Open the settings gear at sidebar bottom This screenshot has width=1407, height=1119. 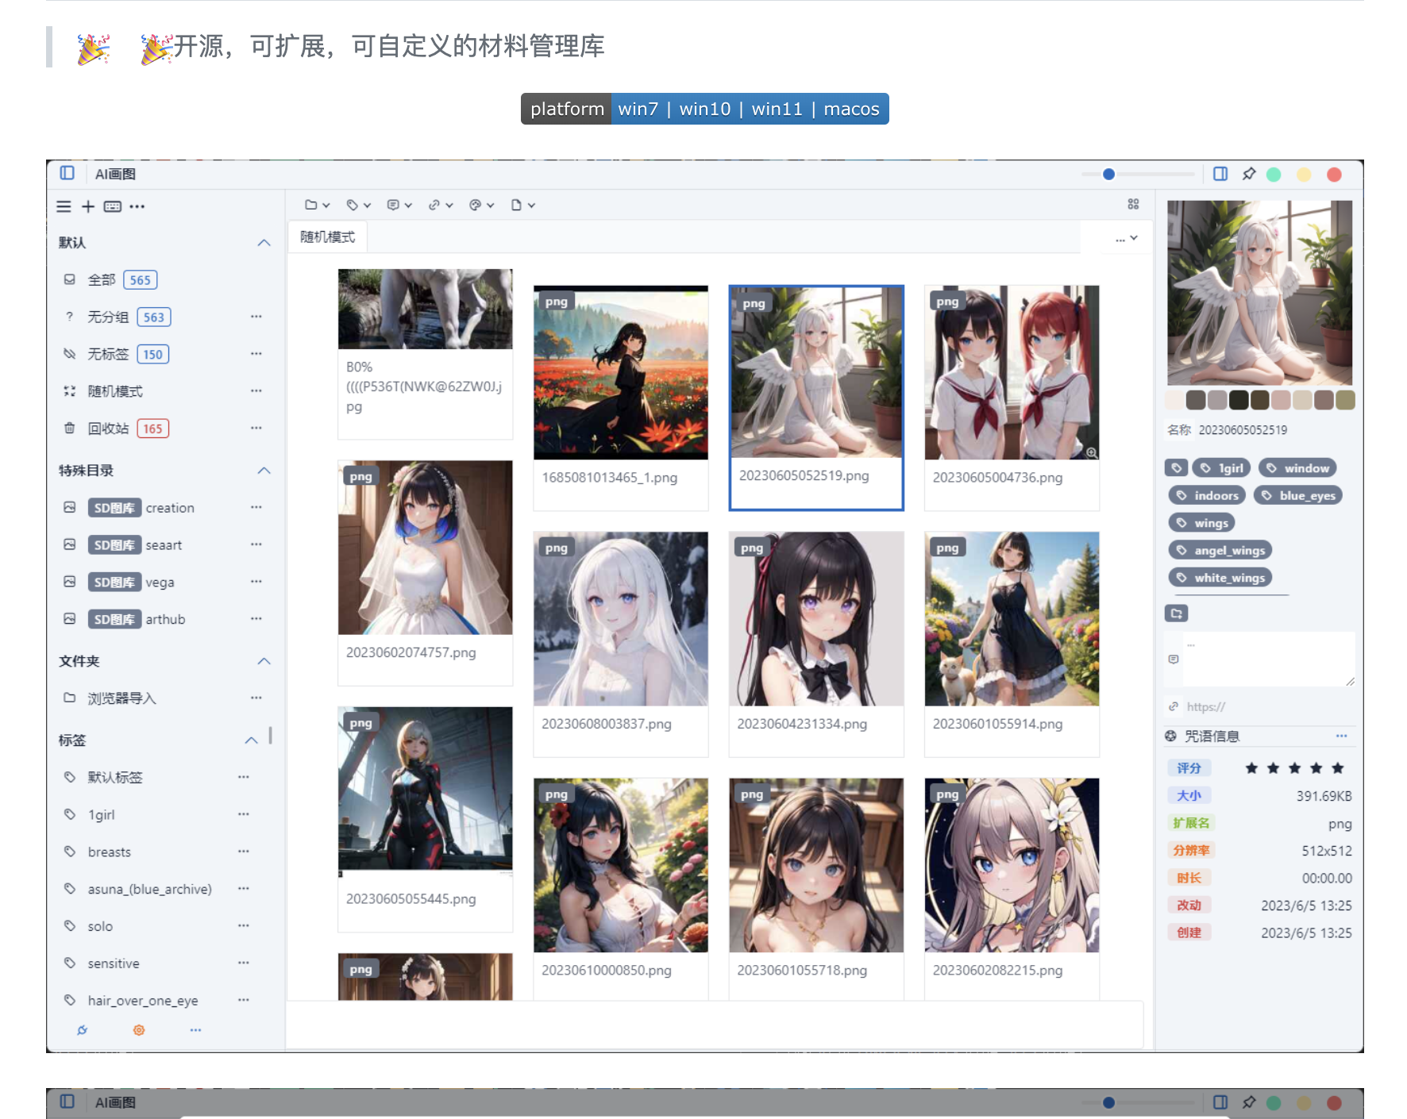coord(139,1030)
